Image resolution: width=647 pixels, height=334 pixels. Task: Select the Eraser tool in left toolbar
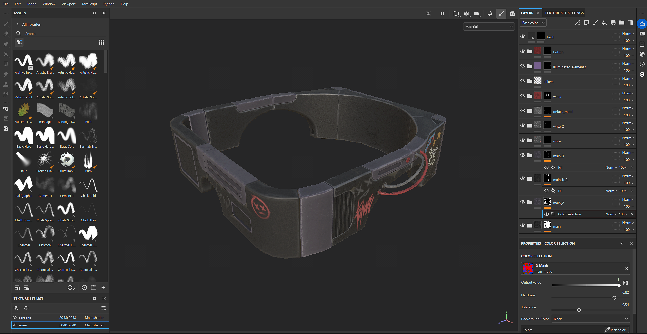point(6,34)
